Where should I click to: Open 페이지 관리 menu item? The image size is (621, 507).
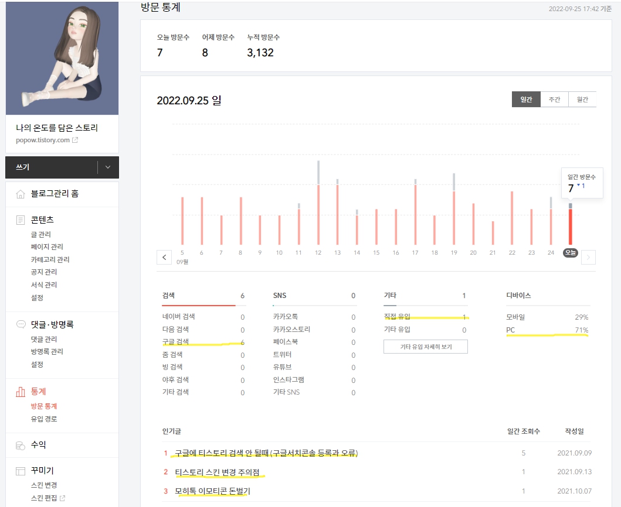click(x=47, y=247)
